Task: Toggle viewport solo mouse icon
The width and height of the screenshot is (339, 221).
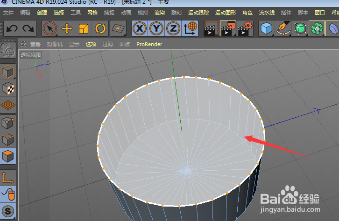Action: [x=8, y=194]
